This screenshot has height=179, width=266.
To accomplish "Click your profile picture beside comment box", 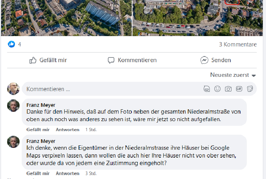I will pos(14,89).
